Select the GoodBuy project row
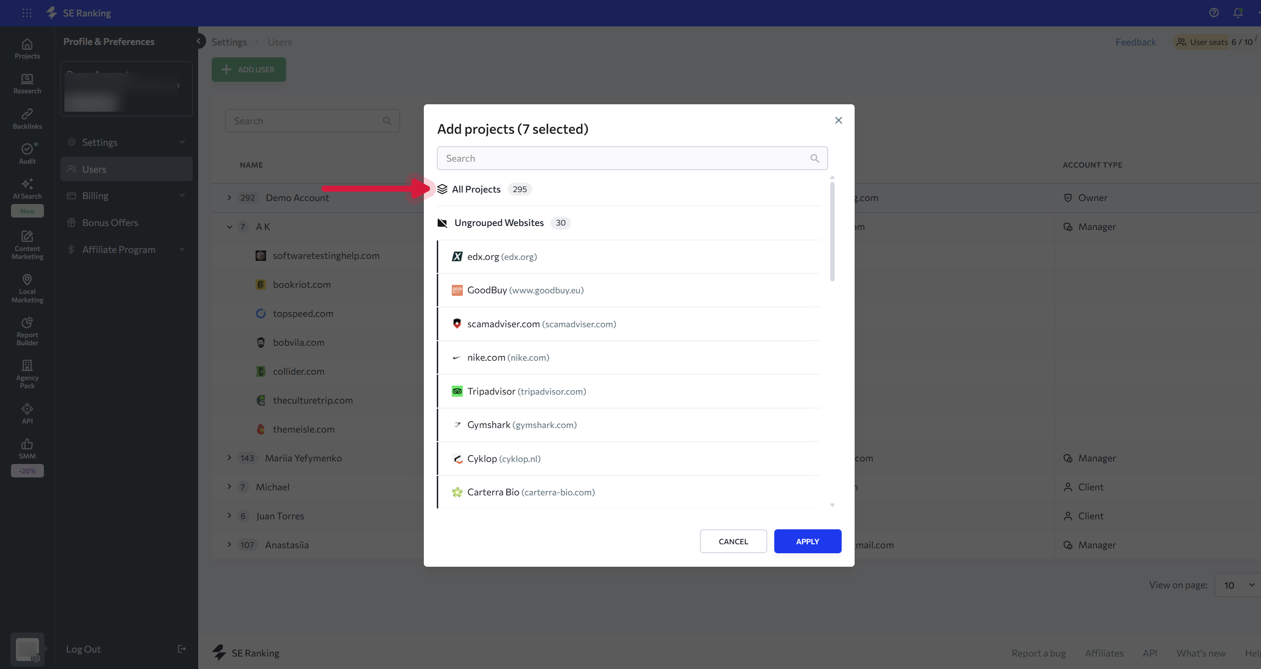The width and height of the screenshot is (1261, 669). pos(629,290)
